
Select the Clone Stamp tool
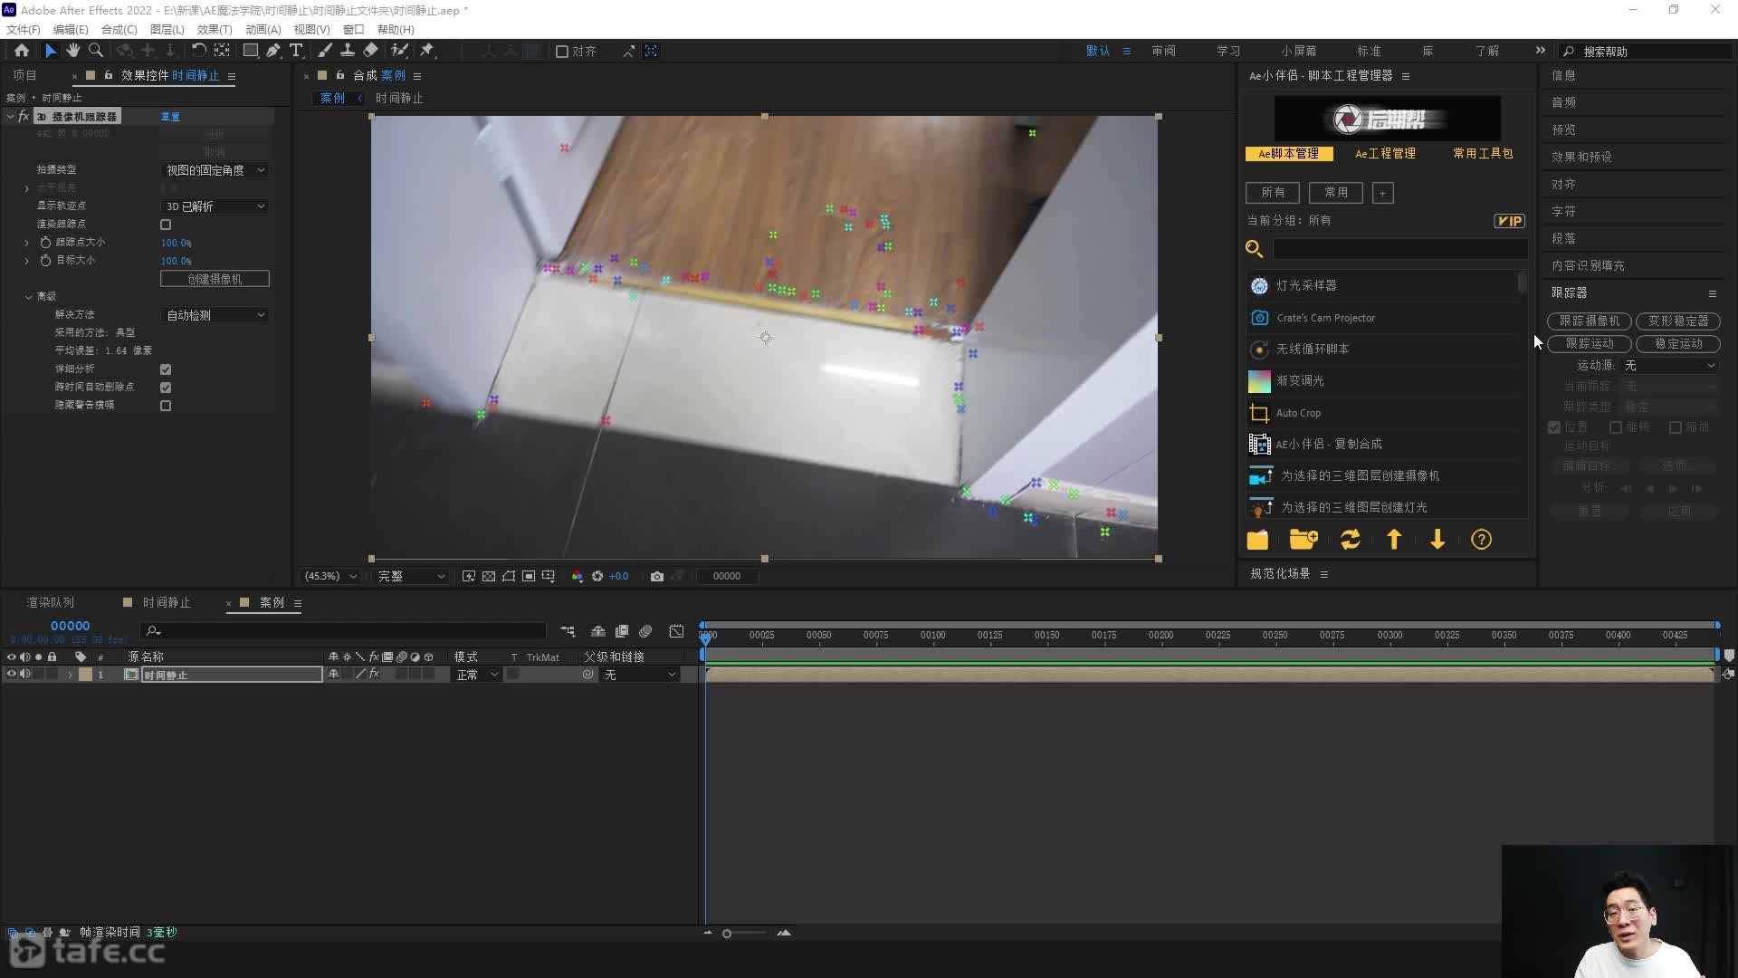pos(347,51)
